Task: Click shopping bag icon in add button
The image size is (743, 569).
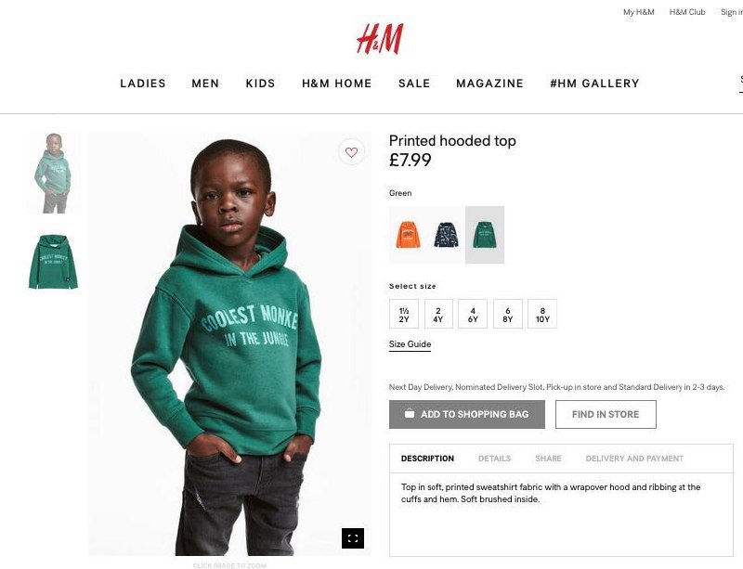Action: [410, 414]
